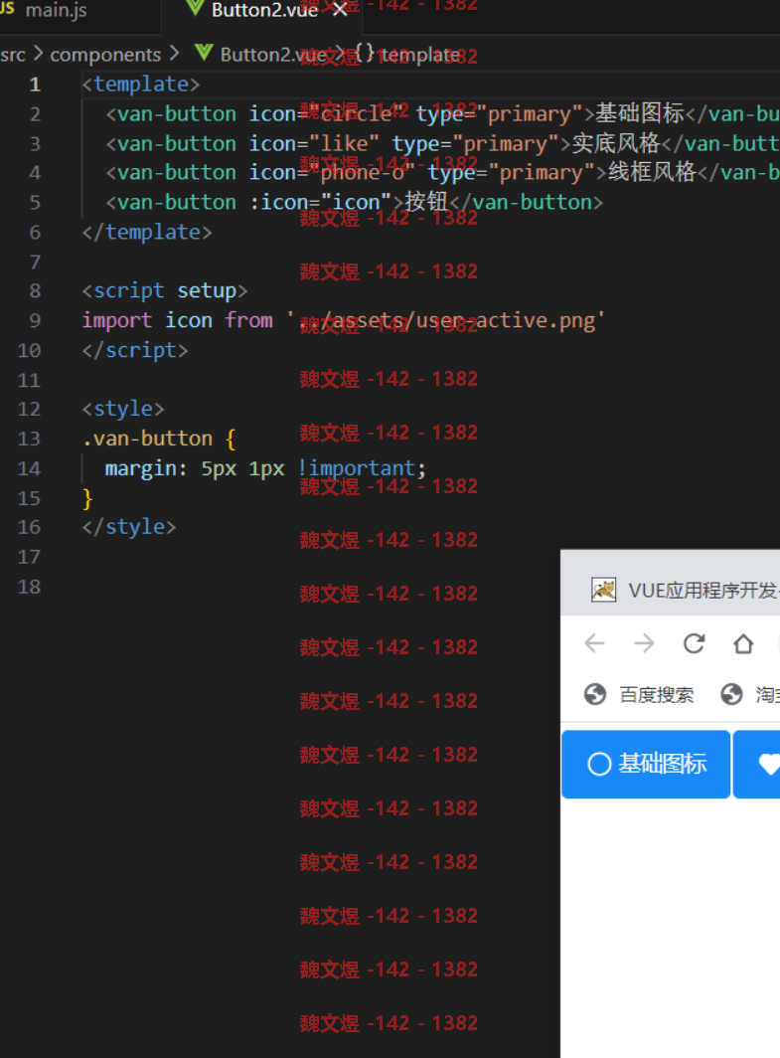Click the 基础图标 blue button
780x1058 pixels.
[x=646, y=765]
